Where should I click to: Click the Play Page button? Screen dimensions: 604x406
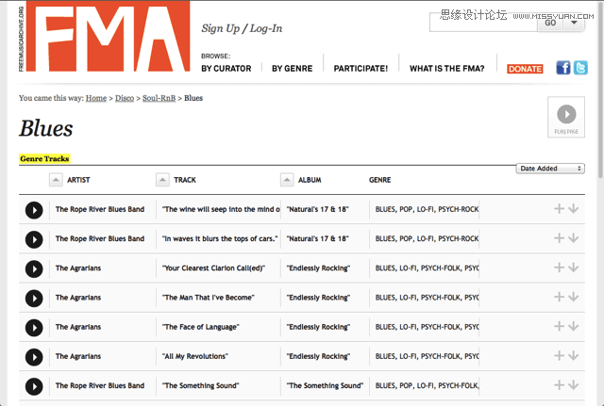[566, 117]
